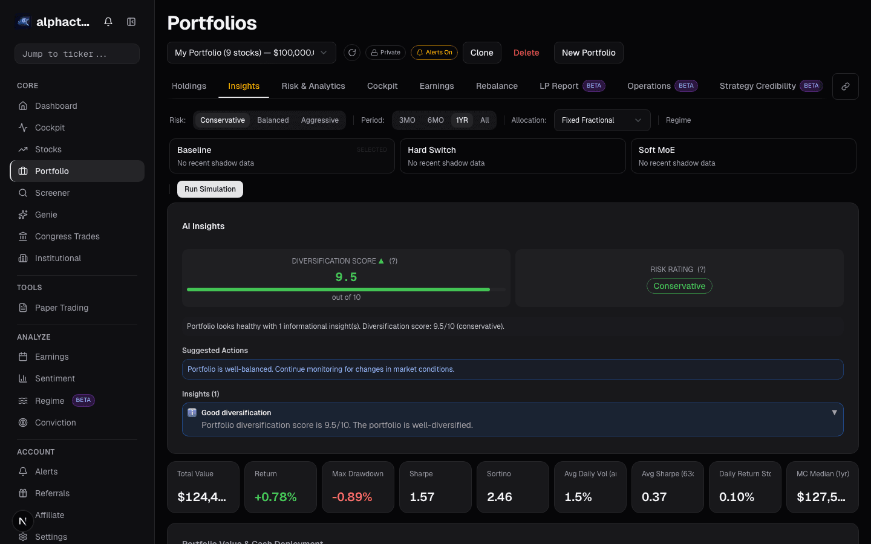Click Clone to duplicate the portfolio
This screenshot has width=871, height=544.
[481, 53]
